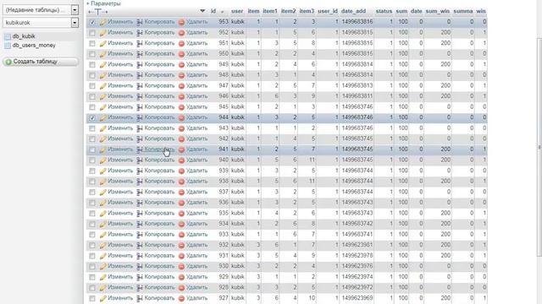Click the pencil edit icon for row 940
This screenshot has width=542, height=304.
(103, 160)
